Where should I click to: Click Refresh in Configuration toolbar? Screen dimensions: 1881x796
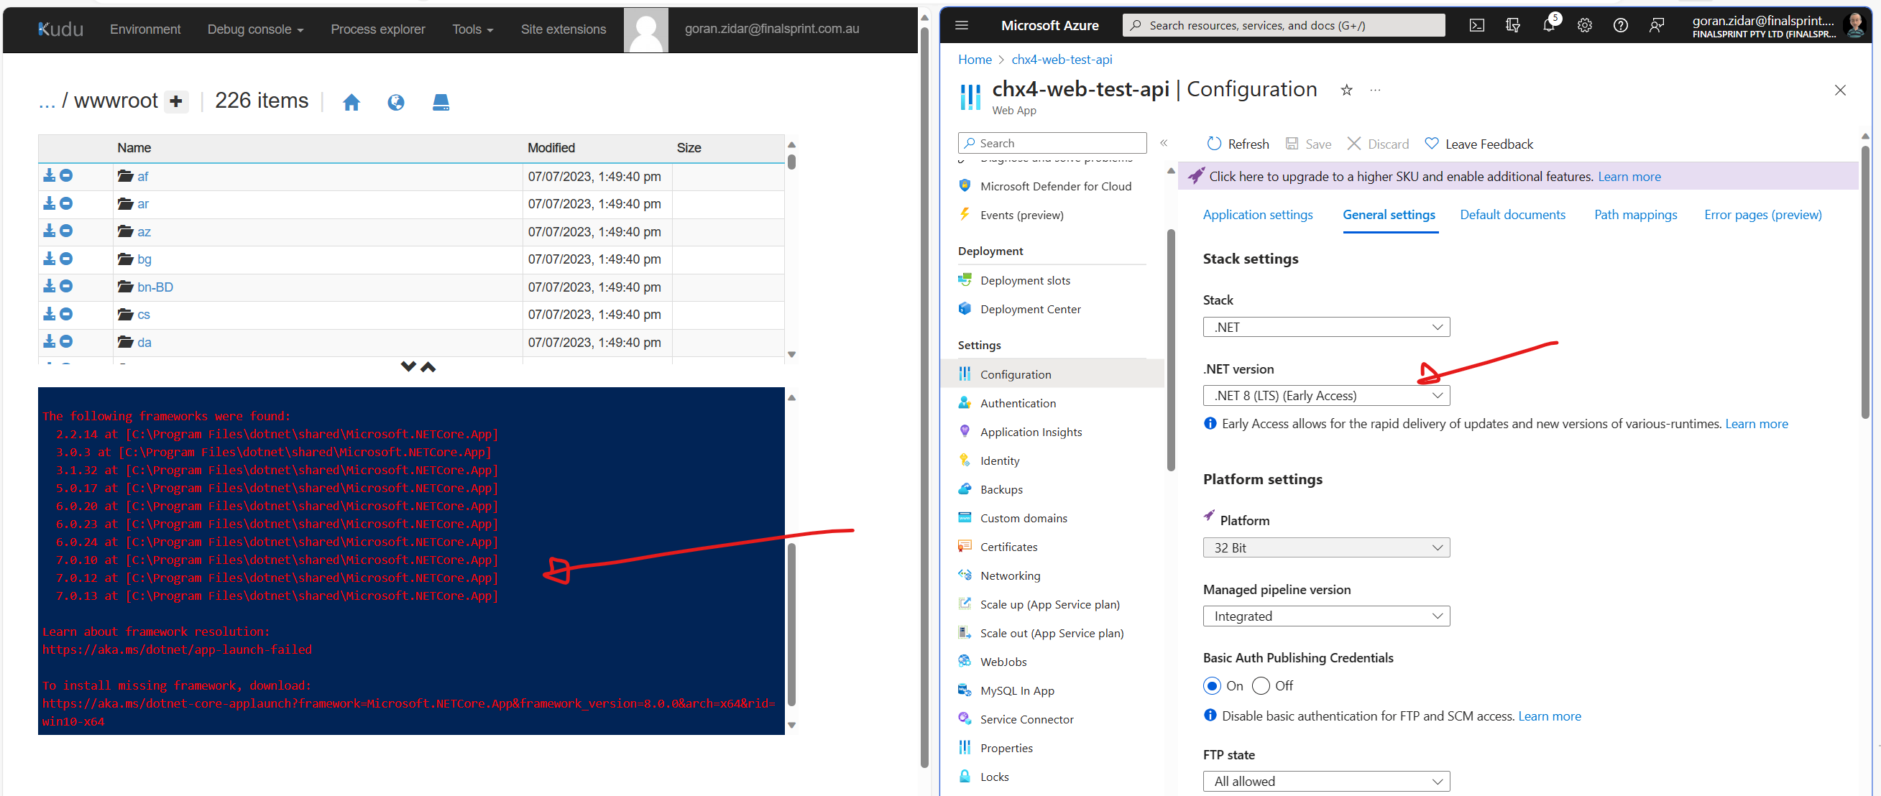(x=1238, y=144)
